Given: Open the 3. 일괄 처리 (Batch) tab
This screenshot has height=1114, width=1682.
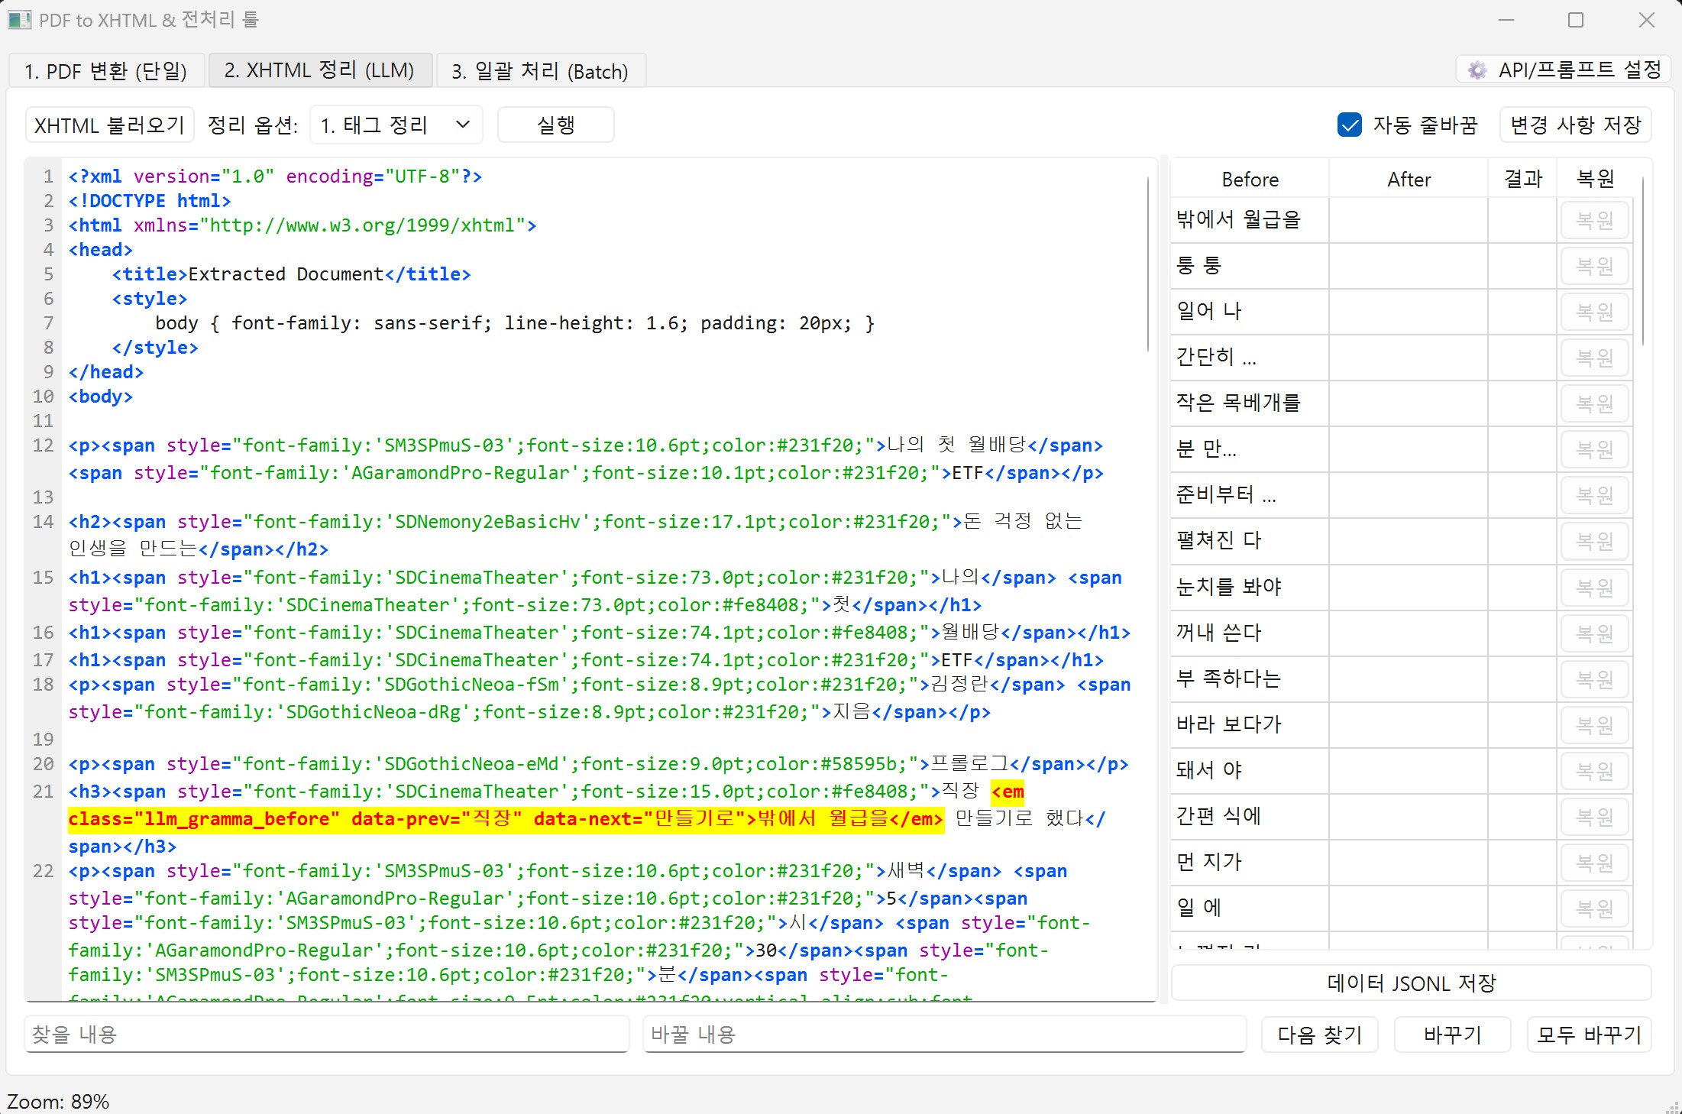Looking at the screenshot, I should (x=540, y=71).
